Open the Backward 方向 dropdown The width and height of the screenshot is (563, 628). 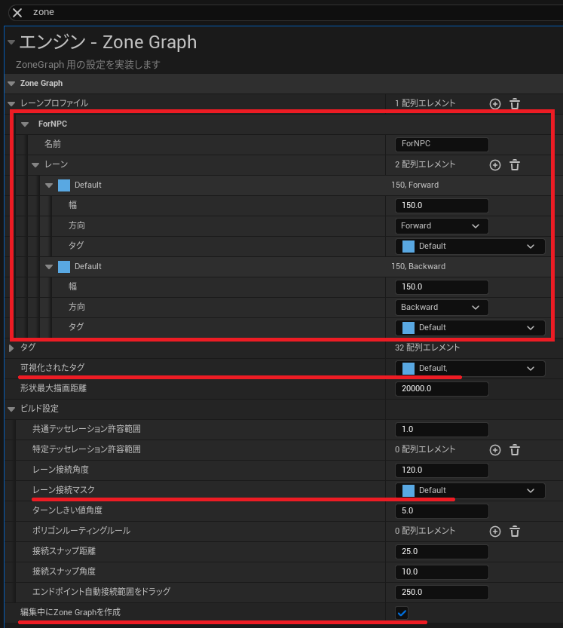pos(442,307)
